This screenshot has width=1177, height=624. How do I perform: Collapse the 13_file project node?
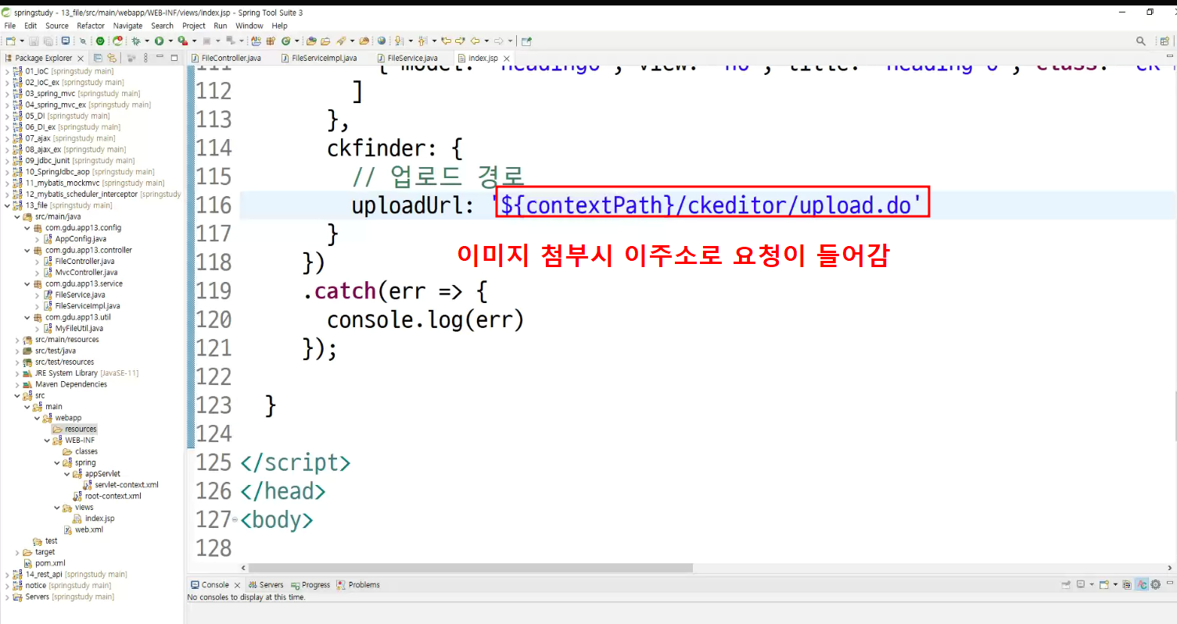(7, 205)
